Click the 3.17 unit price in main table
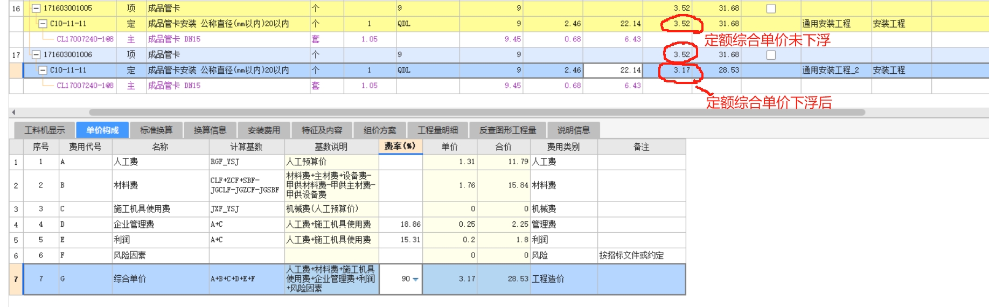The height and width of the screenshot is (307, 989). 668,70
